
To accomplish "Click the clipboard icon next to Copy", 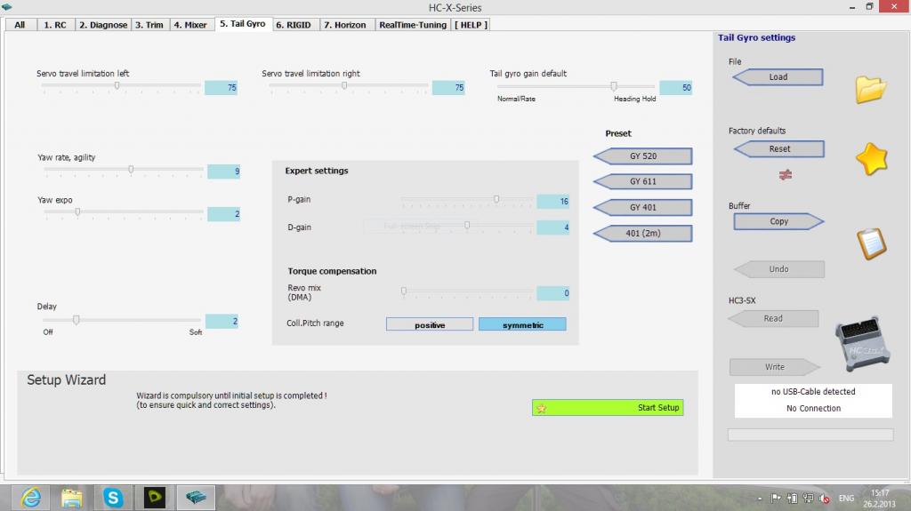I will click(x=871, y=243).
